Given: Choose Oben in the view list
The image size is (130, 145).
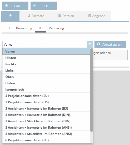Looking at the screenshot, I should 46,77.
